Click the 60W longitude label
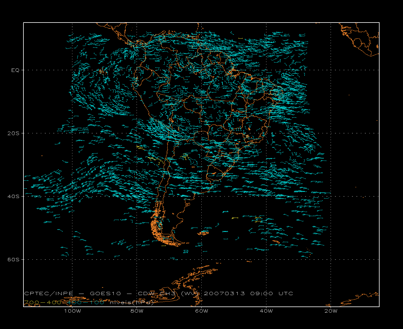Screen dimensions: 403x329 click(x=202, y=311)
